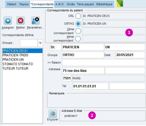Open the Droits tab

tap(71, 4)
